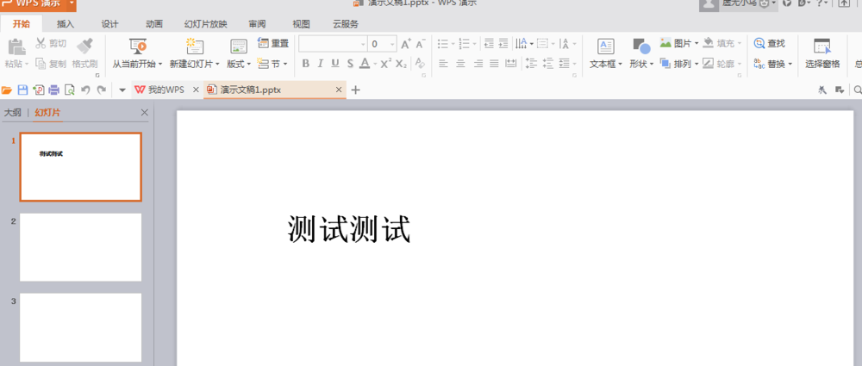Click the Reset (重置) button
862x366 pixels.
pos(273,43)
